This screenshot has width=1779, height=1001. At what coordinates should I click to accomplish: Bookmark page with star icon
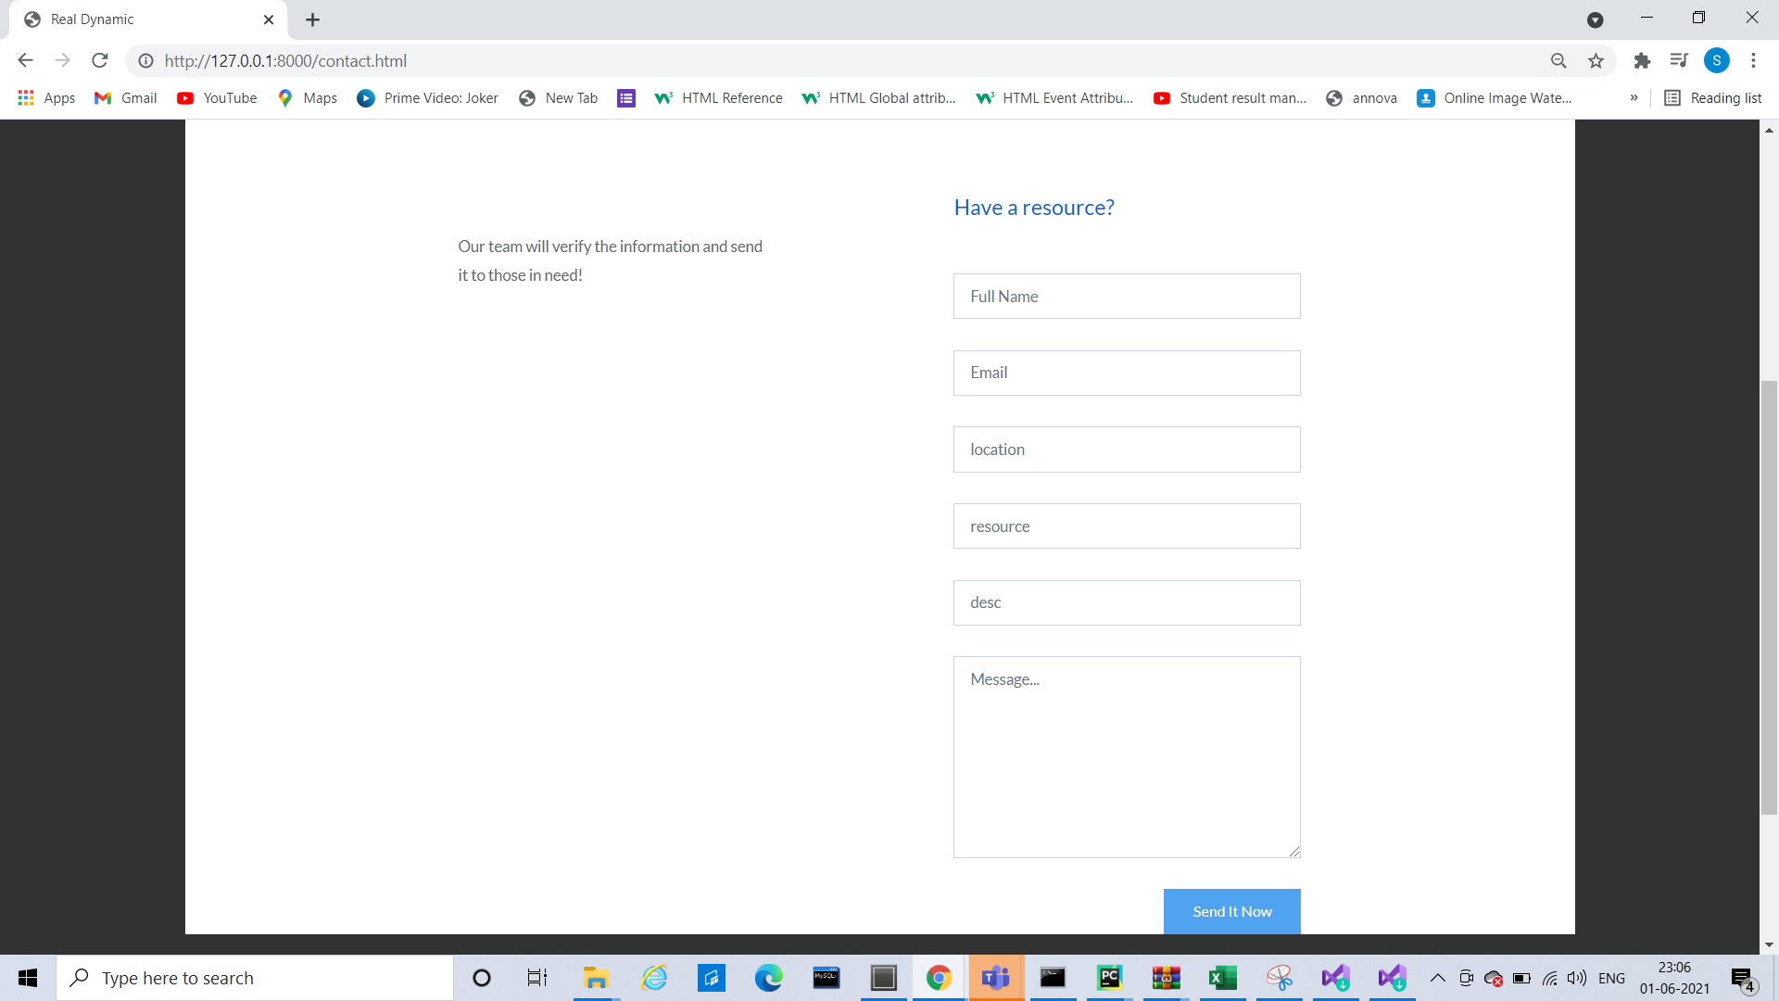click(1596, 60)
